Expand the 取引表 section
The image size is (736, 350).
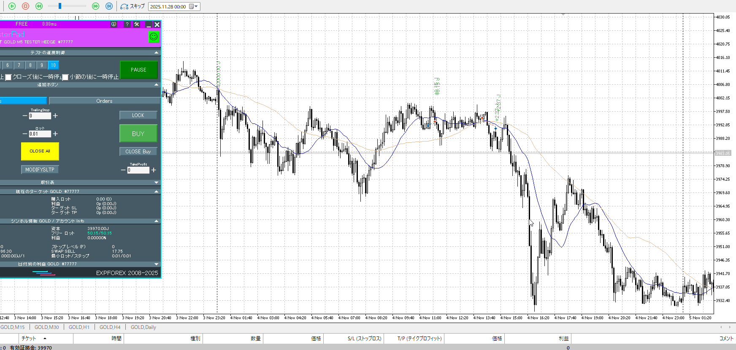(157, 182)
